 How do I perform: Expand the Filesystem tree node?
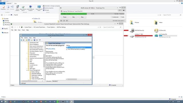(27, 53)
